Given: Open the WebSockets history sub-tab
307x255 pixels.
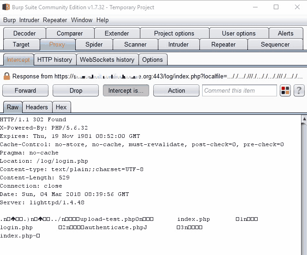Looking at the screenshot, I should click(x=107, y=59).
